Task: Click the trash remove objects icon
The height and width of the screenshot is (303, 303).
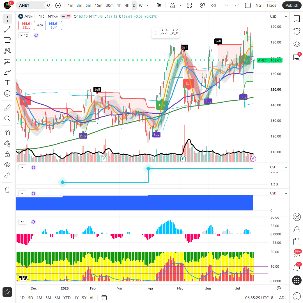Action: [7, 190]
